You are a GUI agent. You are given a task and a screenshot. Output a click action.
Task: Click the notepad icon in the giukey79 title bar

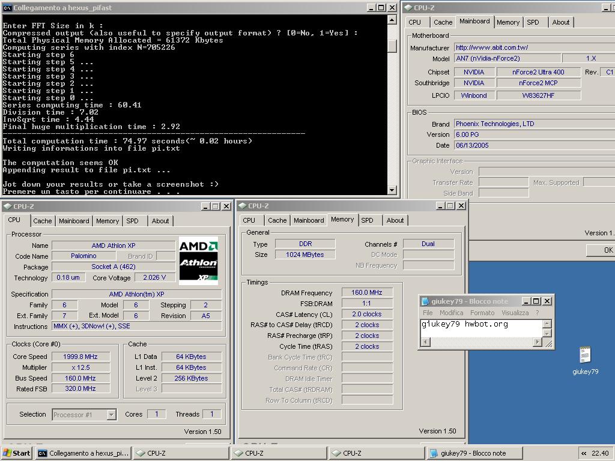click(425, 301)
